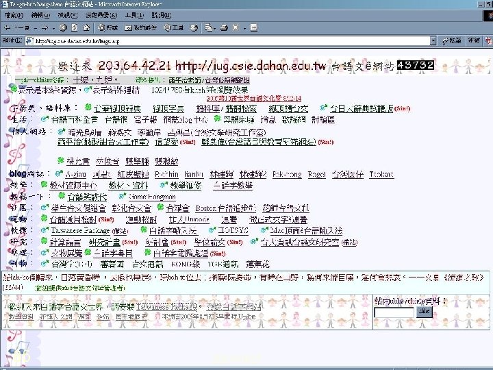Open the 工具(T) Tools menu
The image size is (493, 370).
(134, 15)
